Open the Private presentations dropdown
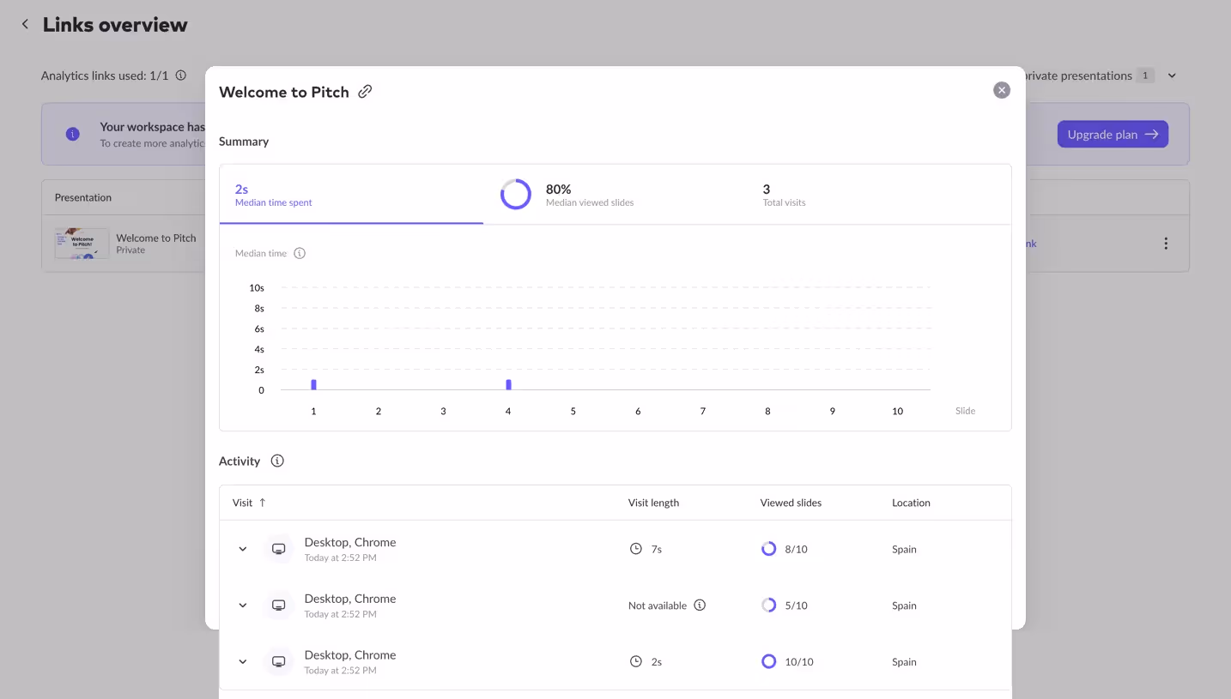Image resolution: width=1231 pixels, height=699 pixels. [x=1172, y=75]
